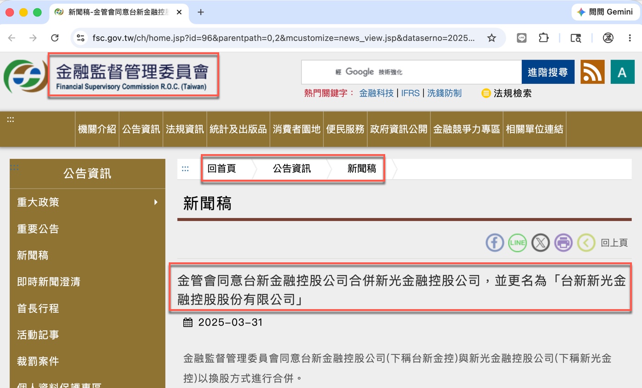Share article via LINE icon
The width and height of the screenshot is (642, 388).
[x=518, y=243]
